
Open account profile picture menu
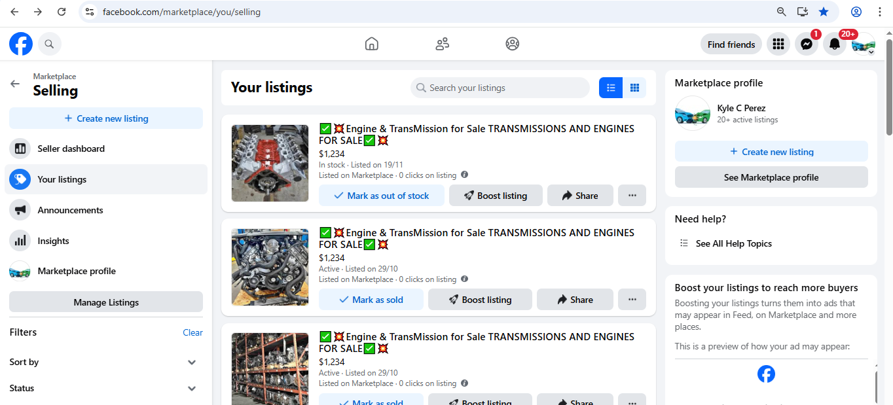pos(864,44)
